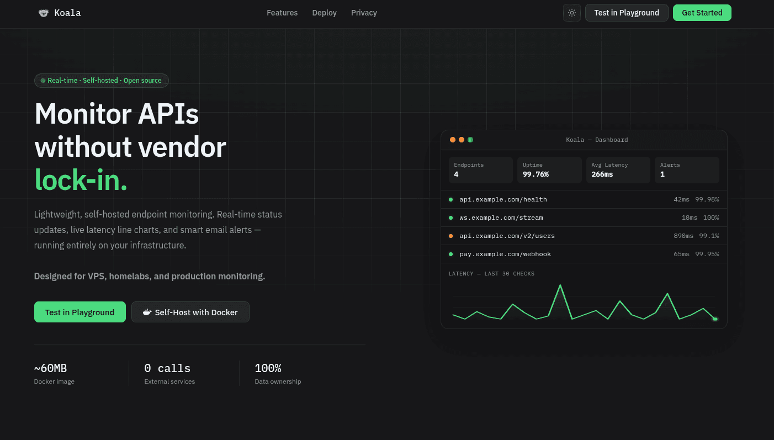Click the Docker whale icon

tap(147, 312)
